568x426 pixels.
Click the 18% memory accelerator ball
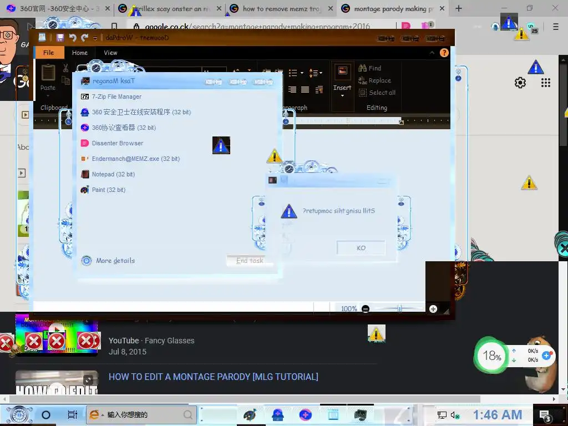click(491, 356)
